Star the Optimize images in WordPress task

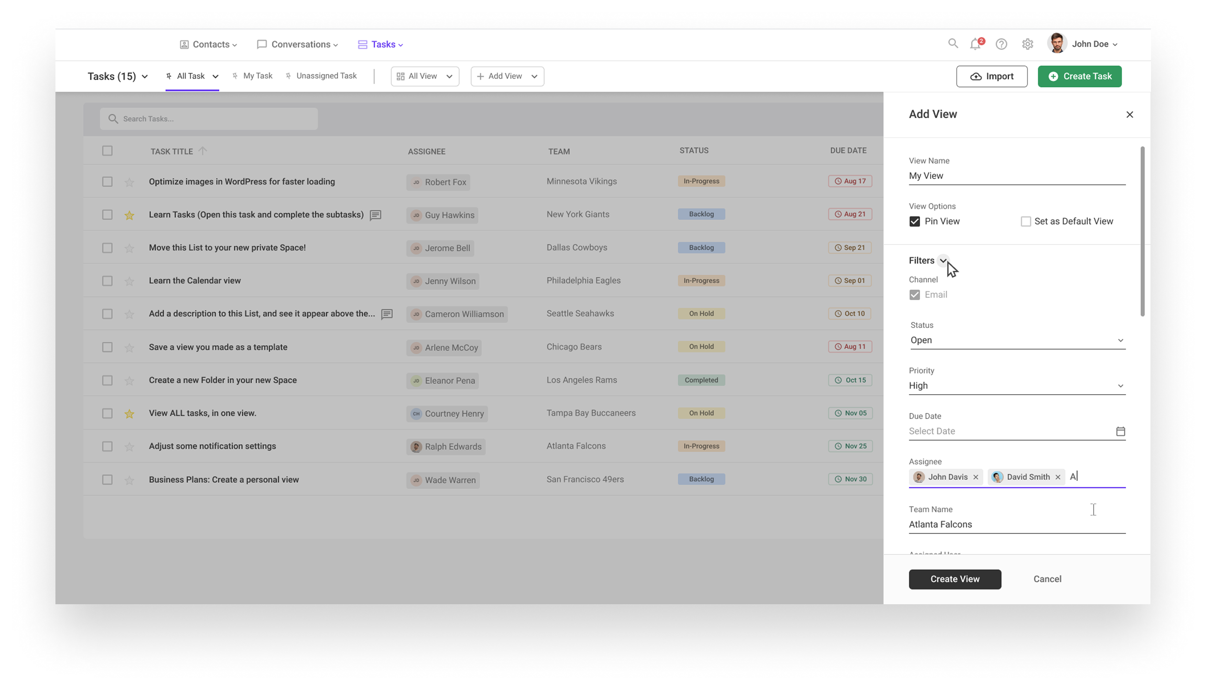129,182
